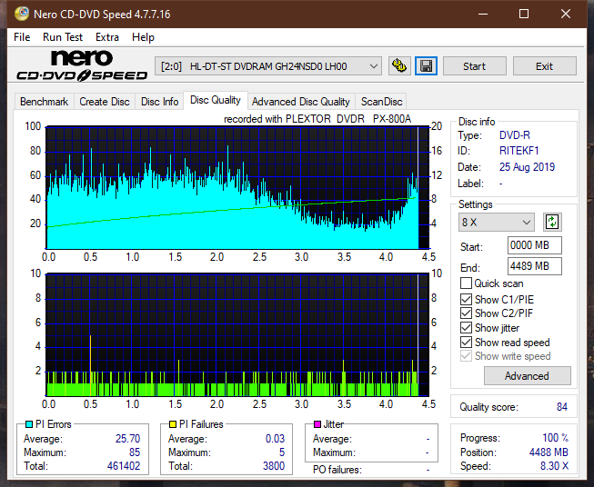Viewport: 594px width, 487px height.
Task: Click the refresh speed settings icon
Action: 552,222
